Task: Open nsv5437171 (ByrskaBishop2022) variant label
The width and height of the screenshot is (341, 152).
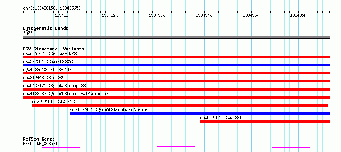Action: coord(56,86)
